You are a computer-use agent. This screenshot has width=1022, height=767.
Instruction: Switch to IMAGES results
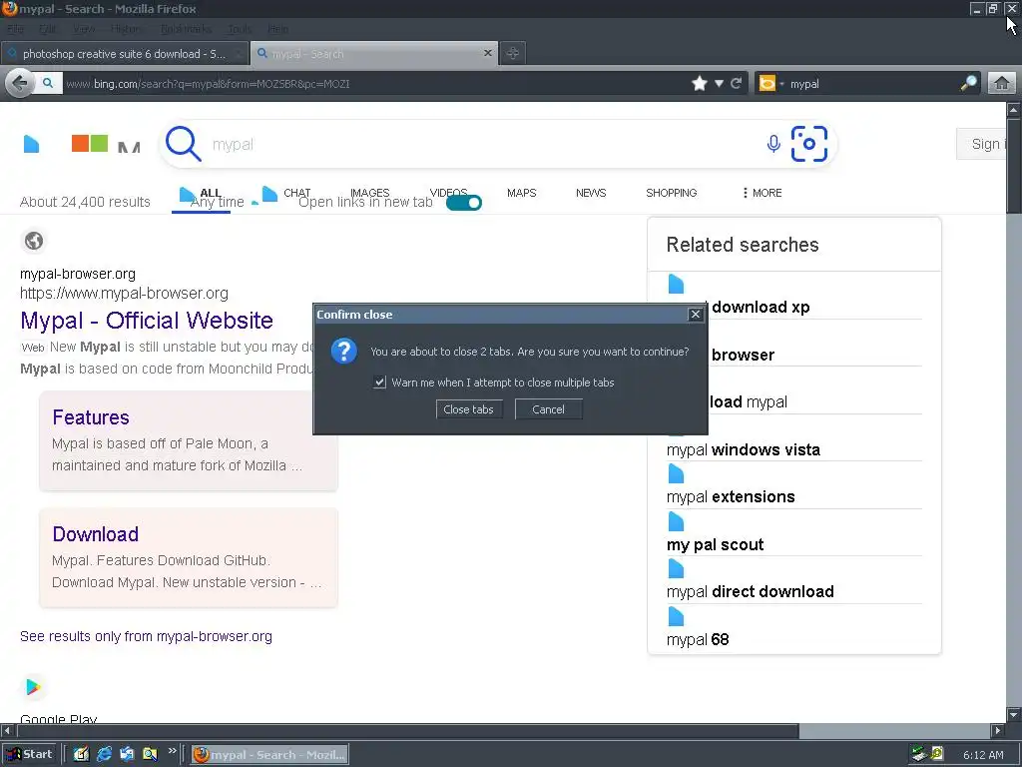coord(369,193)
